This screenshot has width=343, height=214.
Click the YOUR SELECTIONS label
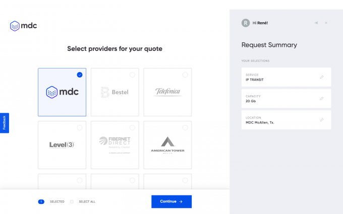click(x=256, y=61)
